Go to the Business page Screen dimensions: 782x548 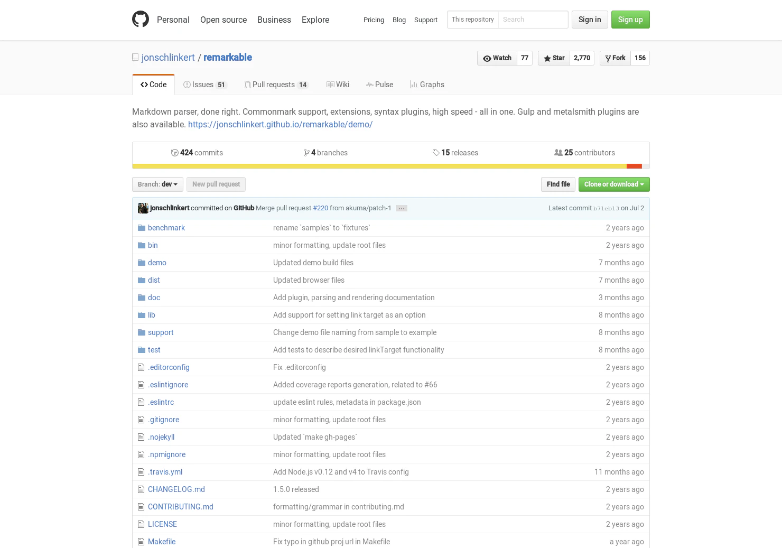tap(274, 20)
